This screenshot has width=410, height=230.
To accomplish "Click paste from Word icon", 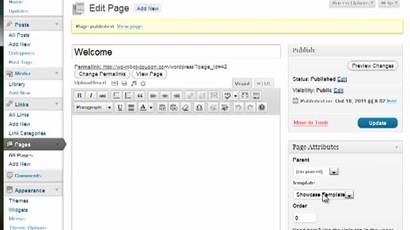I will 174,107.
